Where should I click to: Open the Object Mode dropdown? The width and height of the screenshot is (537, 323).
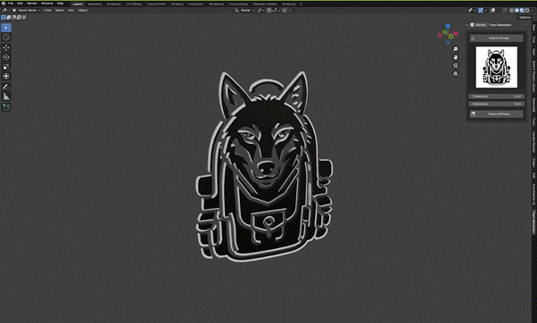pyautogui.click(x=27, y=11)
